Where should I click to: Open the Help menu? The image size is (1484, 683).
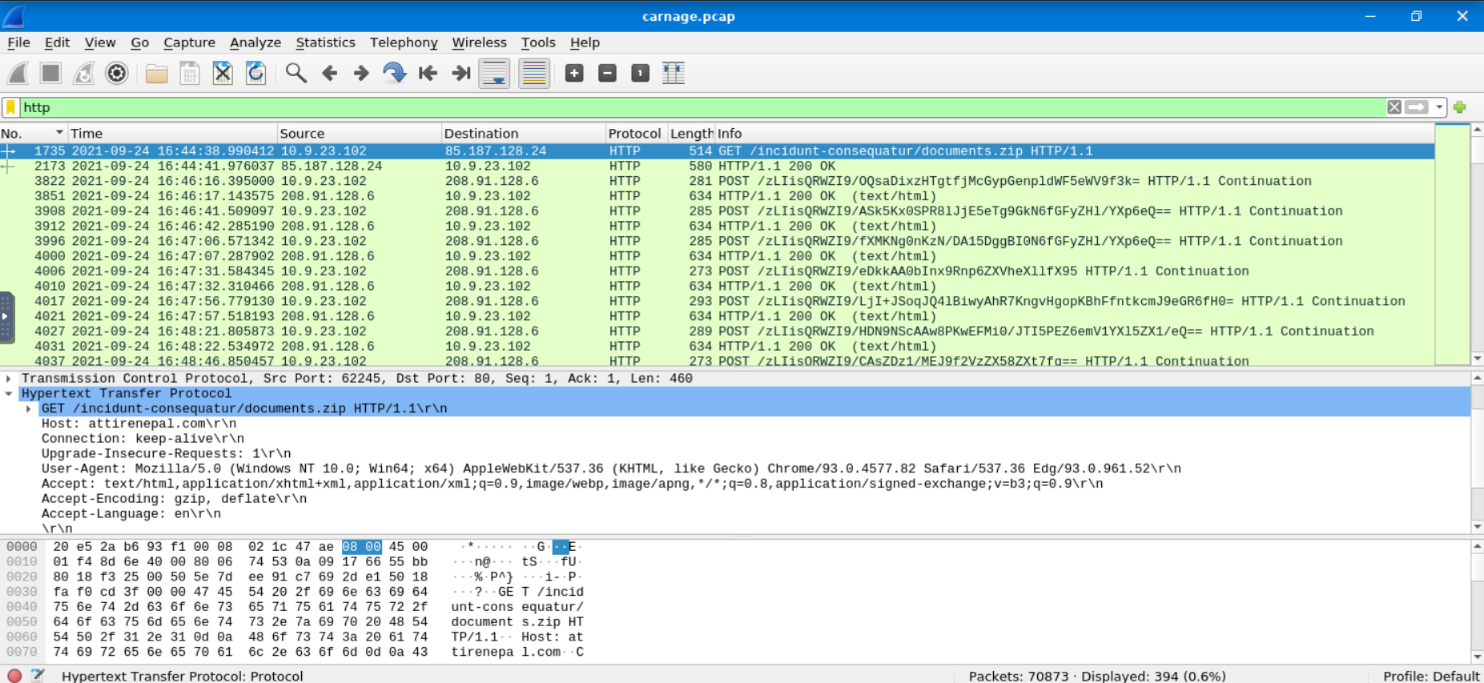(585, 42)
